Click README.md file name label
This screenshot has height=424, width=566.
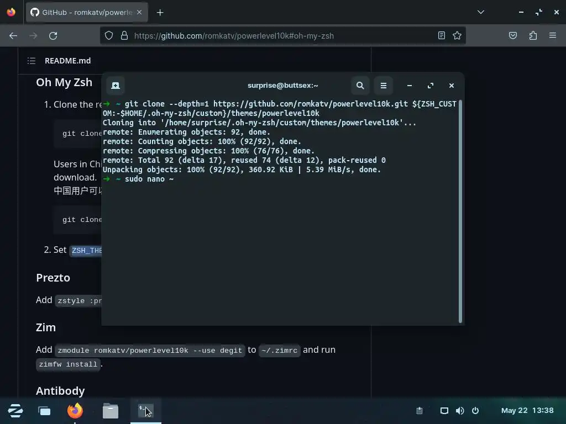pos(68,61)
